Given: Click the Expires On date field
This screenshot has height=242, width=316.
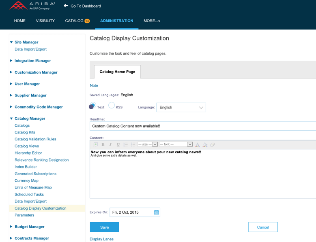Looking at the screenshot, I should coord(135,212).
